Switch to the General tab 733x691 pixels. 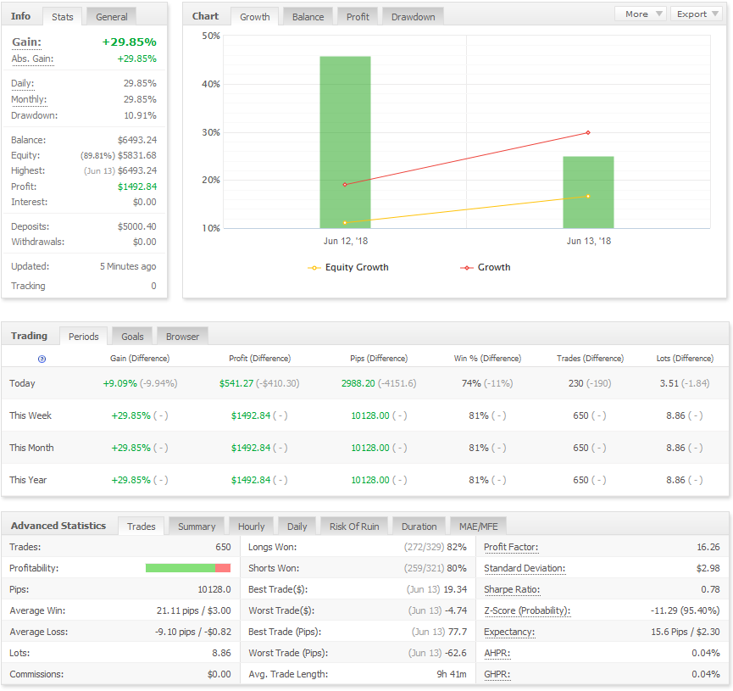[111, 17]
